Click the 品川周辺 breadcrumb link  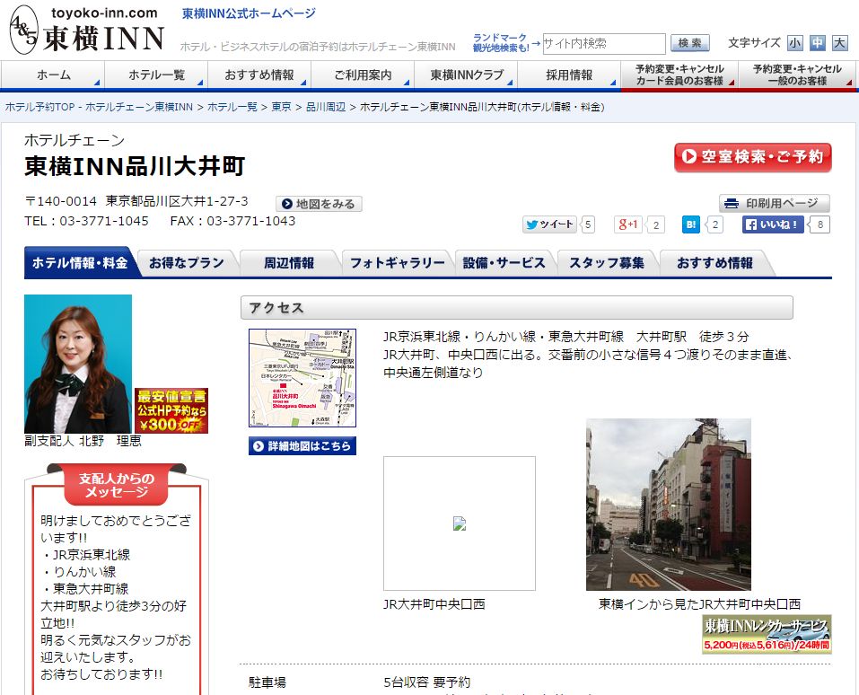pyautogui.click(x=326, y=107)
